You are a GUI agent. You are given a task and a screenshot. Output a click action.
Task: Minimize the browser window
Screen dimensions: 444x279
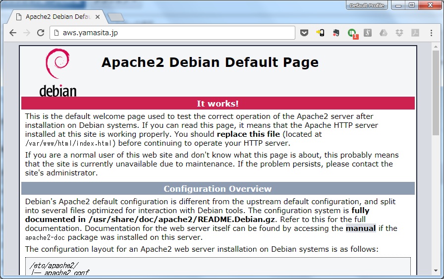coord(398,5)
